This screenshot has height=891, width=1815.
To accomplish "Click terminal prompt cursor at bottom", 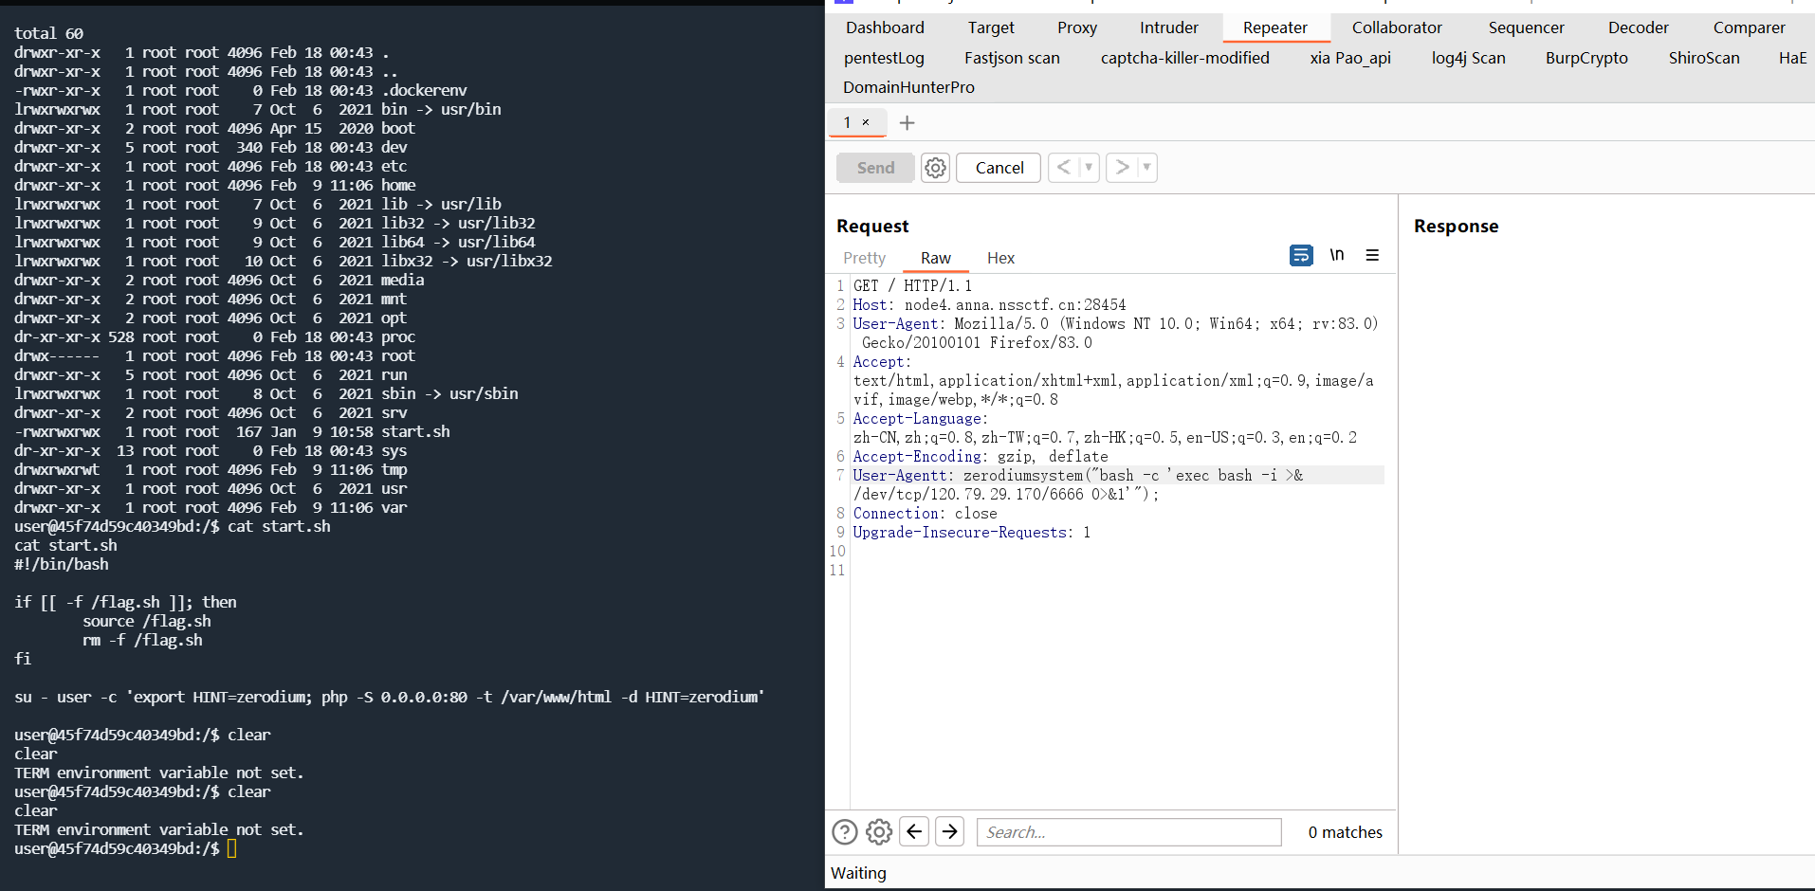I will 232,848.
